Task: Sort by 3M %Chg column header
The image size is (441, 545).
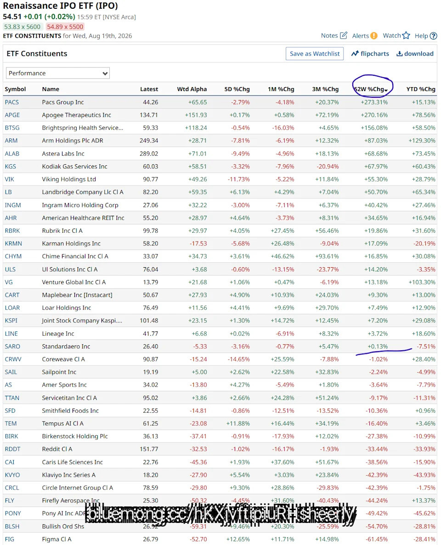Action: [325, 89]
